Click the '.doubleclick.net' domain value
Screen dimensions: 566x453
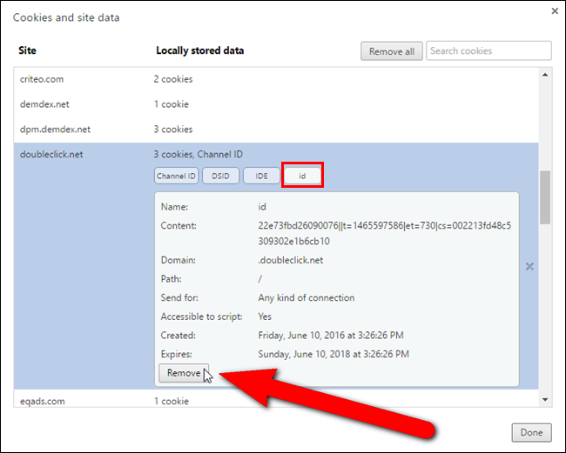pos(291,260)
